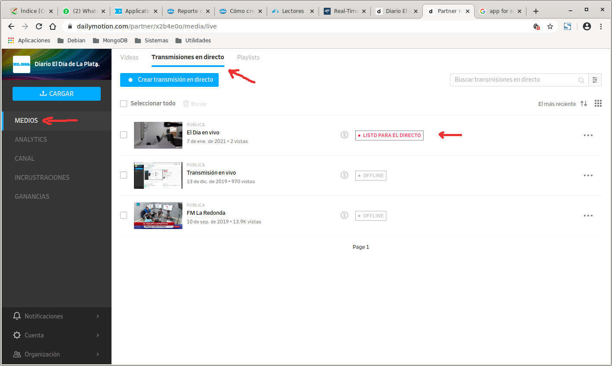Click monetization dollar icon for El Dia en vivo
This screenshot has width=612, height=366.
pos(344,135)
